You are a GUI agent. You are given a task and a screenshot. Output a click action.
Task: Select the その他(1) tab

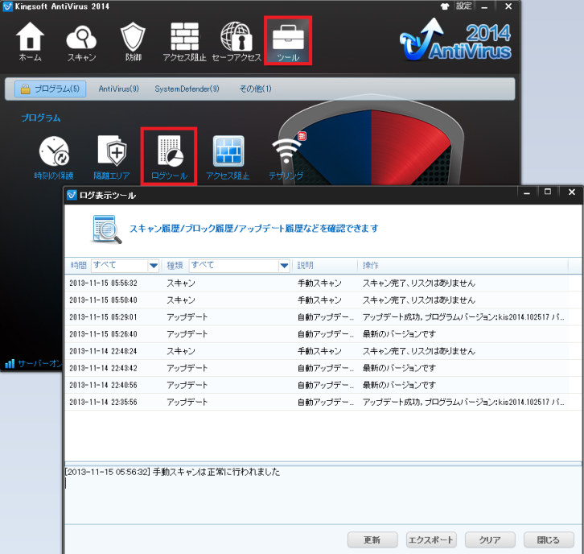(255, 89)
